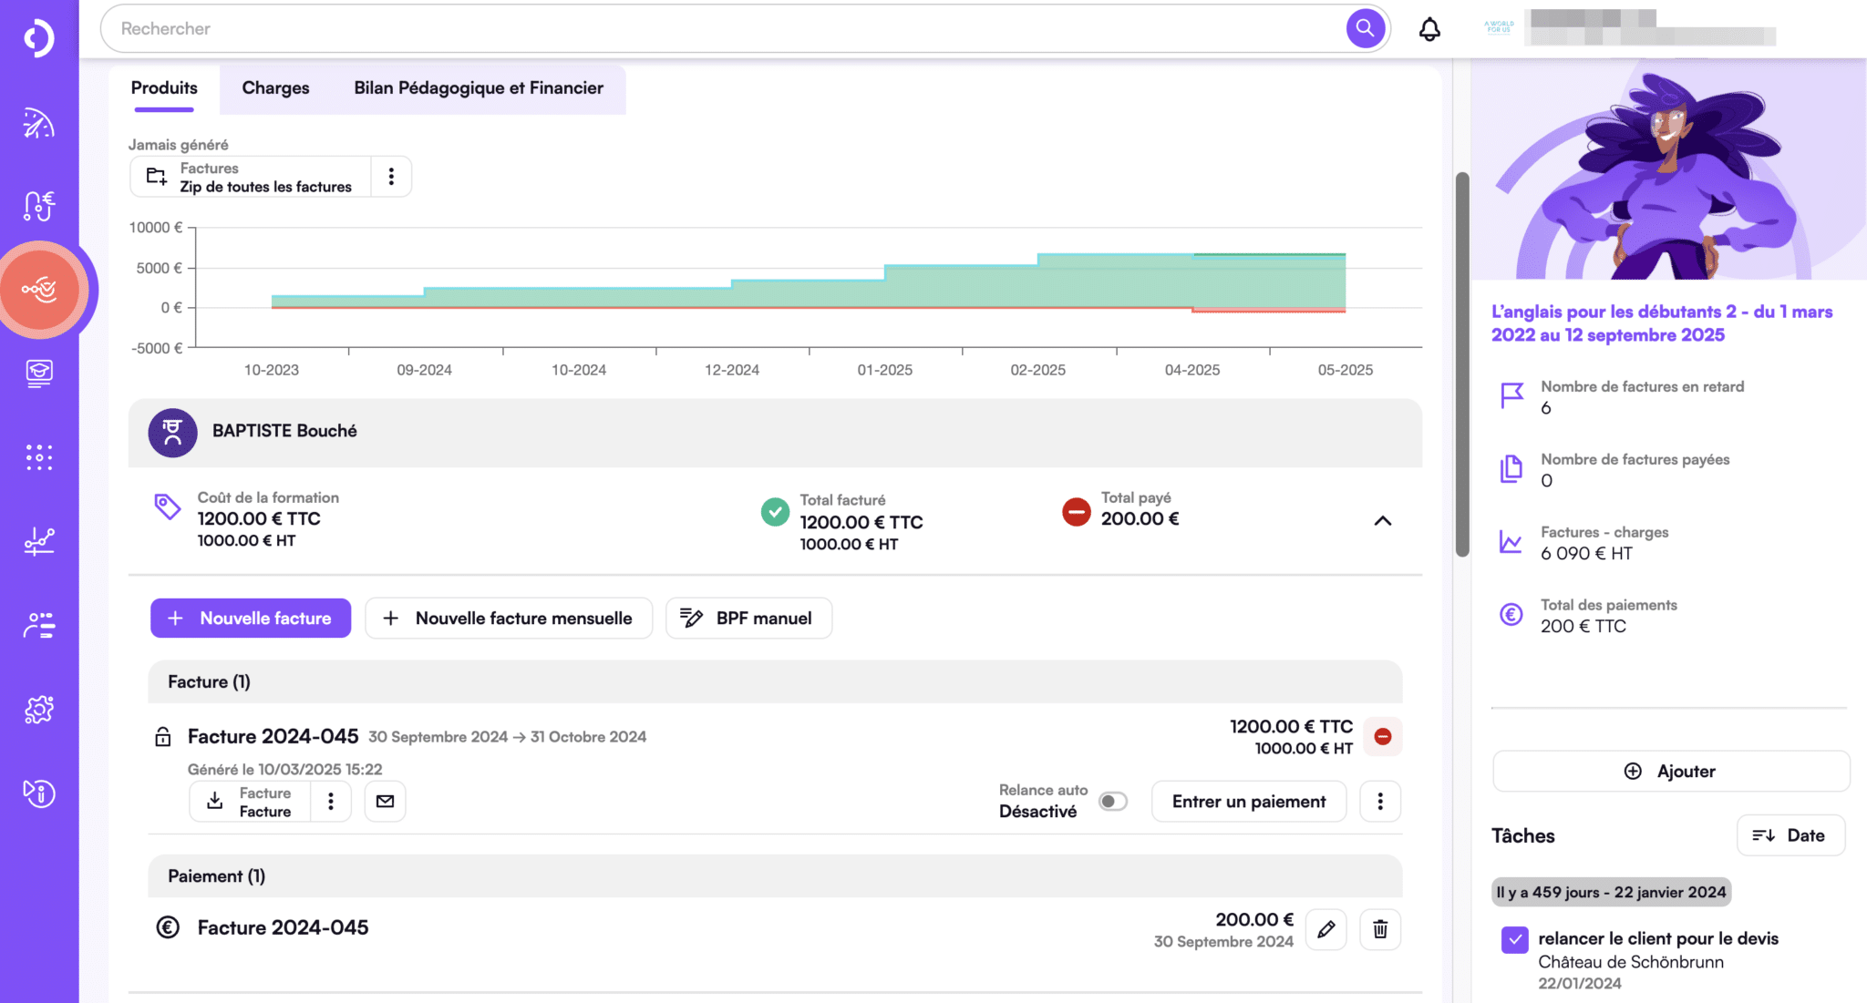
Task: Switch to the Charges tab
Action: coord(275,88)
